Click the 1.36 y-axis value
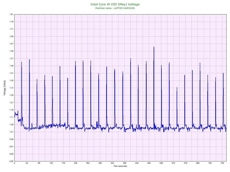This screenshot has width=230, height=172. pyautogui.click(x=11, y=81)
